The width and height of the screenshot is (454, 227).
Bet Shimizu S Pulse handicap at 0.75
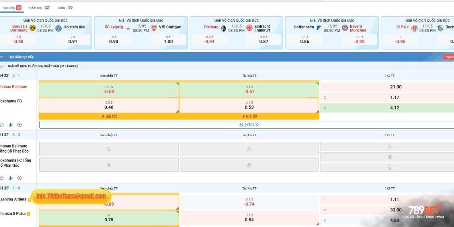[x=109, y=218]
